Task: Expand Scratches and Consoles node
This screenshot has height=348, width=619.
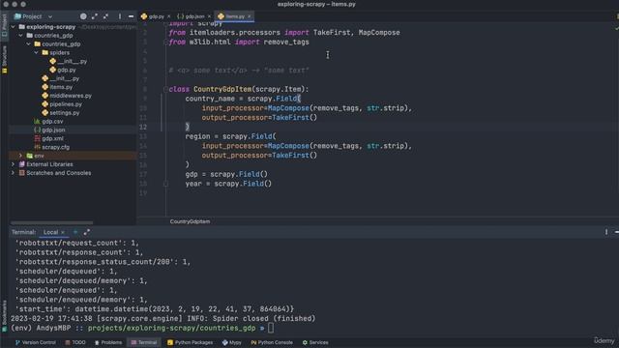Action: [x=13, y=173]
